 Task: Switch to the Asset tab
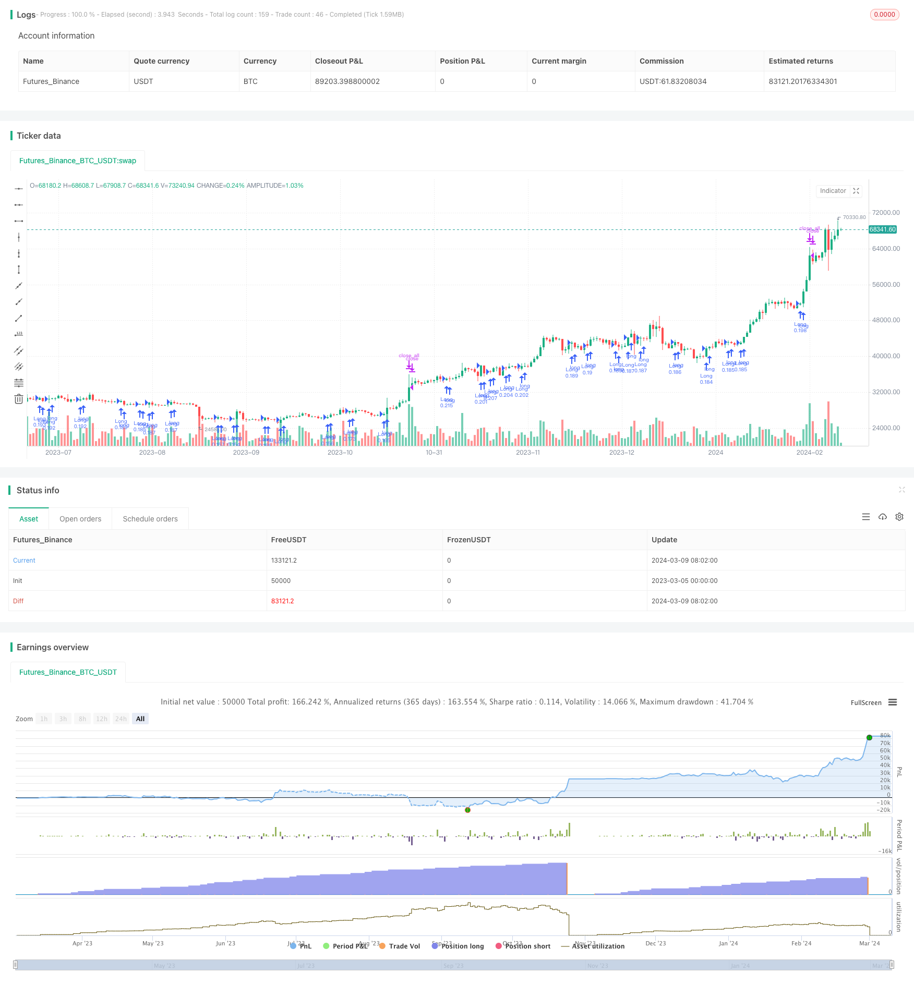pos(29,519)
